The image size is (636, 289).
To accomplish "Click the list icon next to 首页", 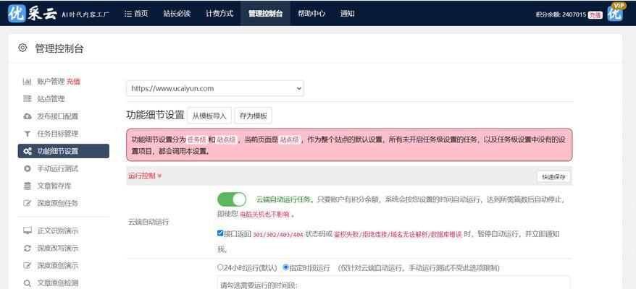I will coord(127,13).
